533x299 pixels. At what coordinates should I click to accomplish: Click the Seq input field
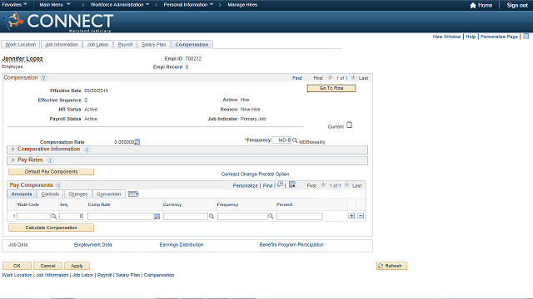(x=71, y=216)
